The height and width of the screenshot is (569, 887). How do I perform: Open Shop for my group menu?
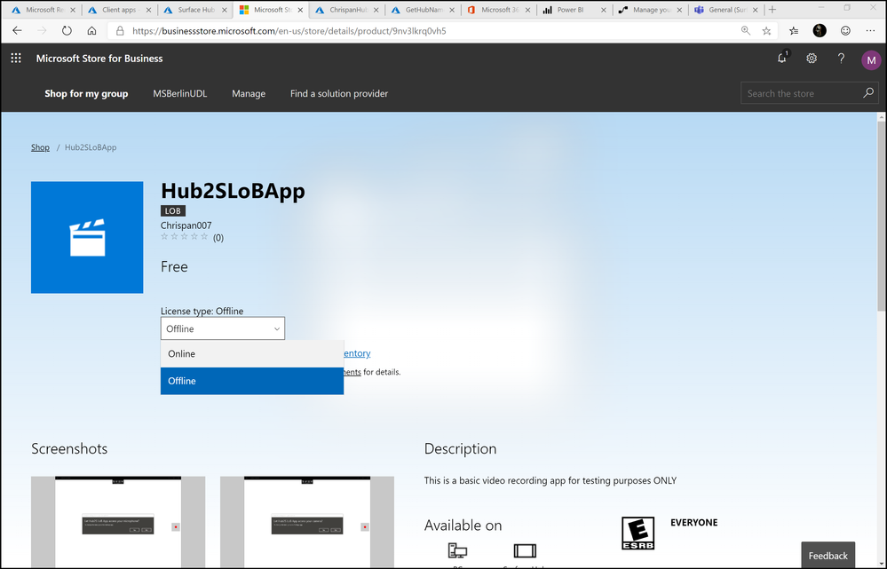(86, 93)
